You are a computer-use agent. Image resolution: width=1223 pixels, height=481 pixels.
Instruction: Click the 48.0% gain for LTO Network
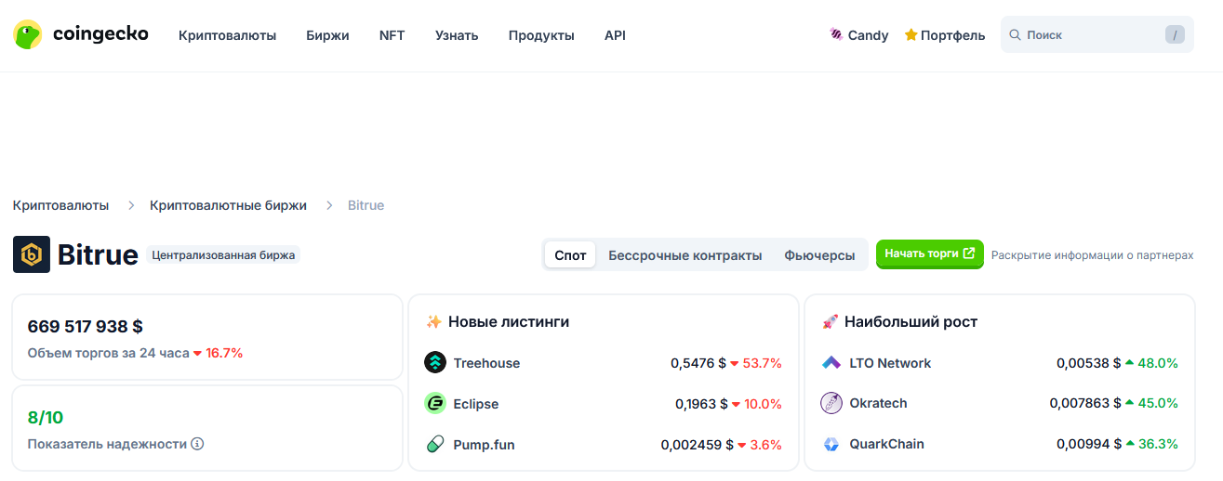[x=1158, y=363]
